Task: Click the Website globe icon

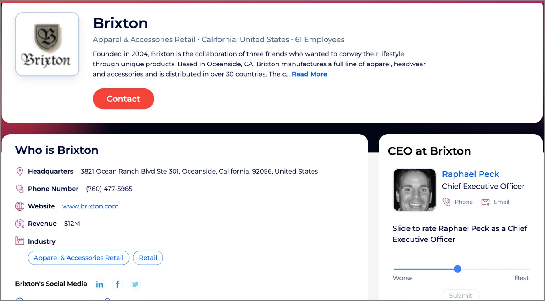Action: click(20, 206)
